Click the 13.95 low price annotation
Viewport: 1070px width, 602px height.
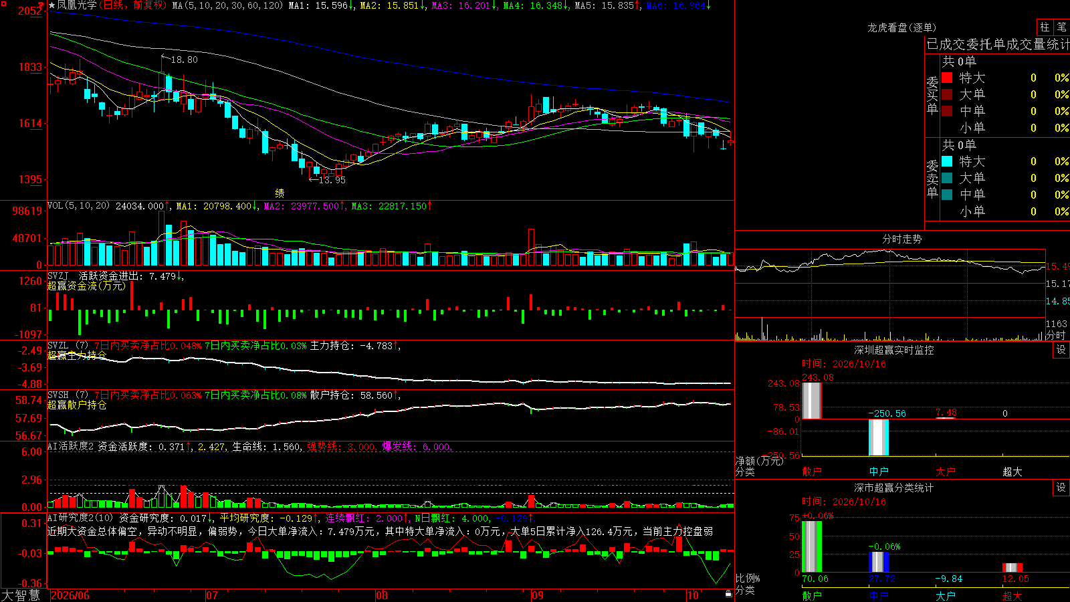pos(332,180)
